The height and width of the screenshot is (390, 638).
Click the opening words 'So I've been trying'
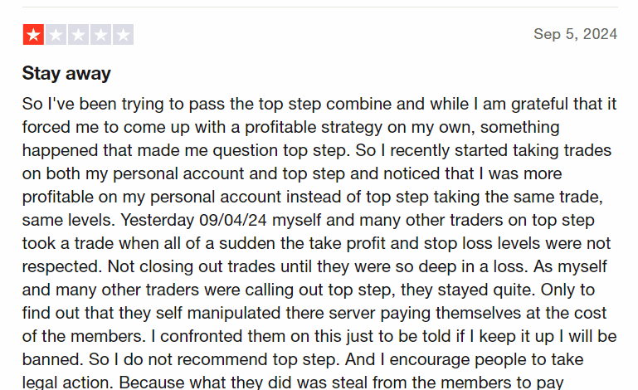[85, 104]
